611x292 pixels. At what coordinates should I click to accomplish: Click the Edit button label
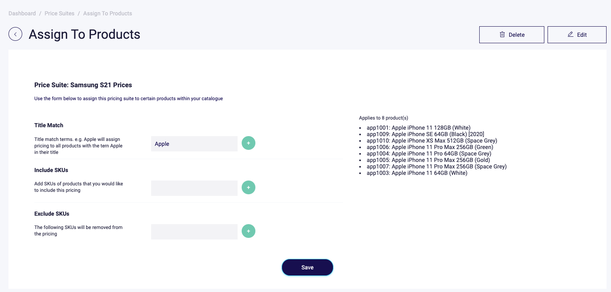pos(582,35)
